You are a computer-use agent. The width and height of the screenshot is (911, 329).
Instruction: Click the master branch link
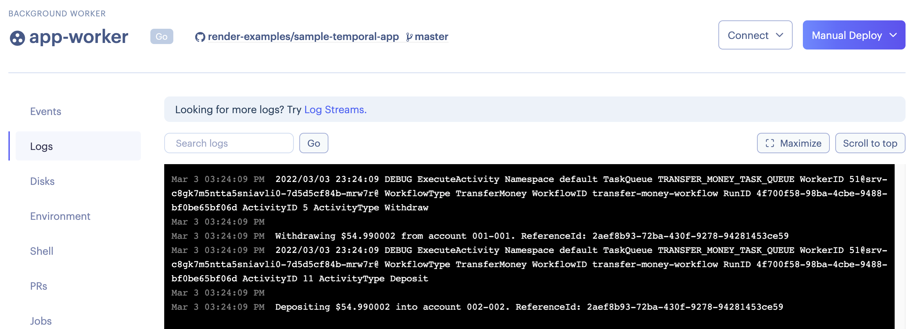[x=431, y=37]
